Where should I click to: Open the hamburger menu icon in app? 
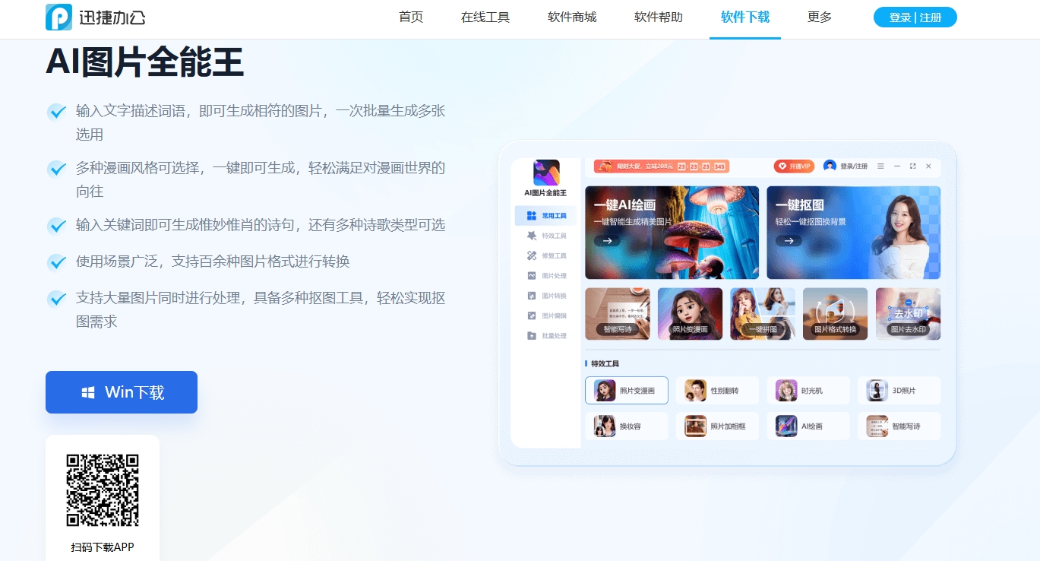[880, 166]
